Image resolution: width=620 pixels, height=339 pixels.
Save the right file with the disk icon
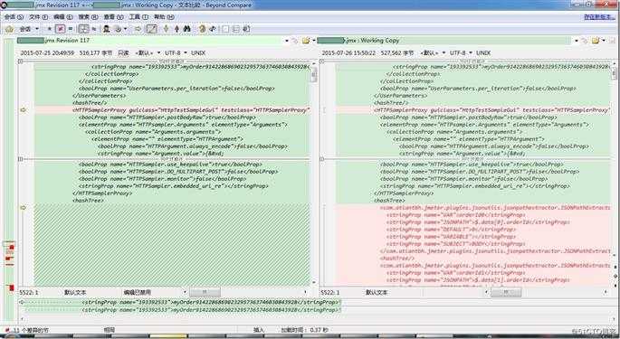click(613, 41)
